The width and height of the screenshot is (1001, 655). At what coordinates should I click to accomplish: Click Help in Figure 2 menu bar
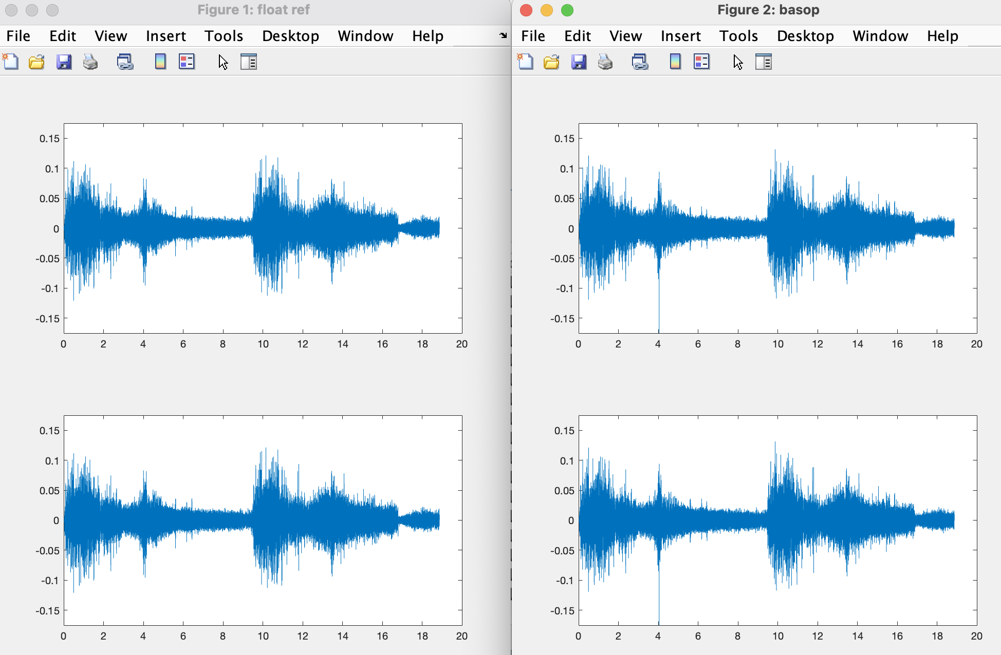click(x=942, y=36)
